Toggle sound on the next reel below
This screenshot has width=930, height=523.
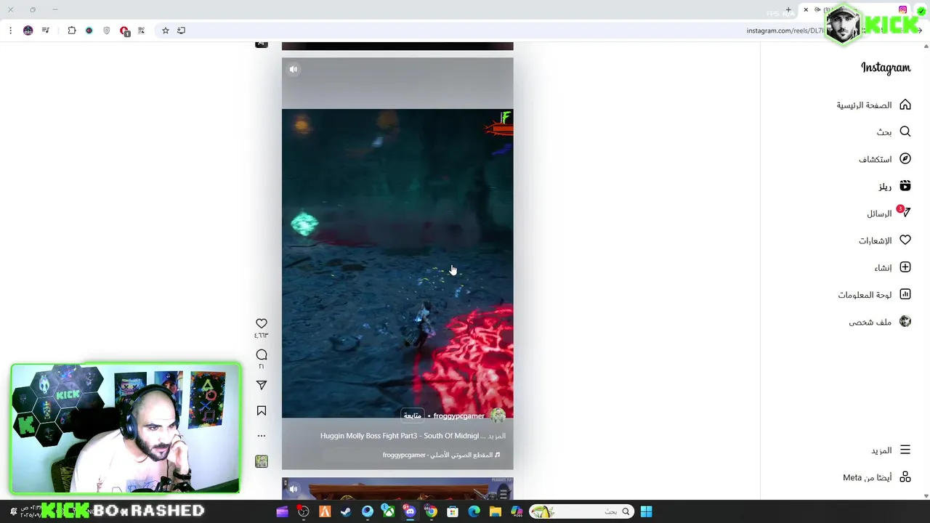tap(294, 489)
